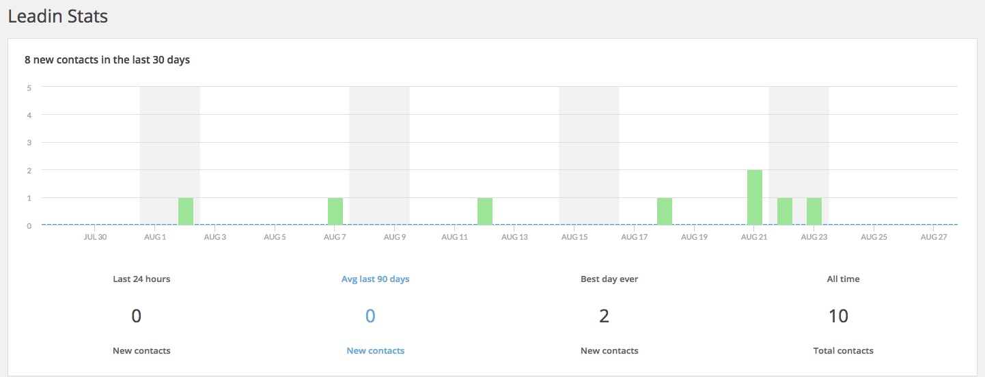
Task: Click the 'Last 24 hours' label
Action: coord(141,279)
